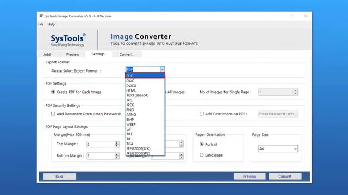Choose PDF in the export format list

click(145, 76)
